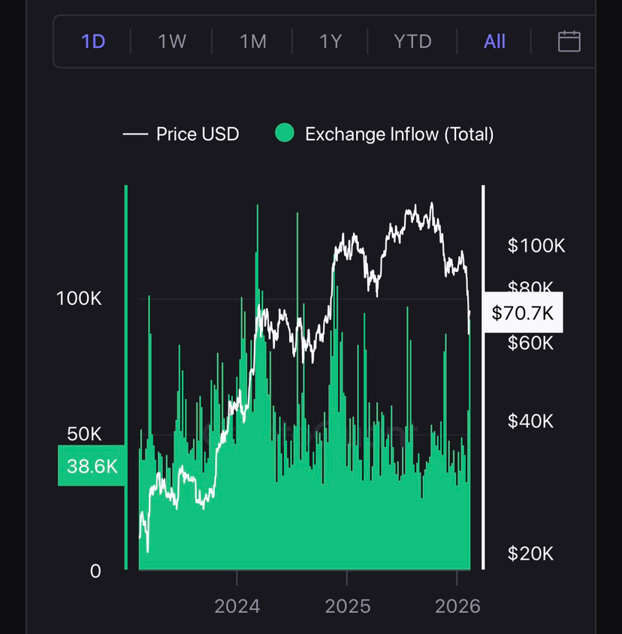Click the green Exchange Inflow legend dot

(x=284, y=134)
